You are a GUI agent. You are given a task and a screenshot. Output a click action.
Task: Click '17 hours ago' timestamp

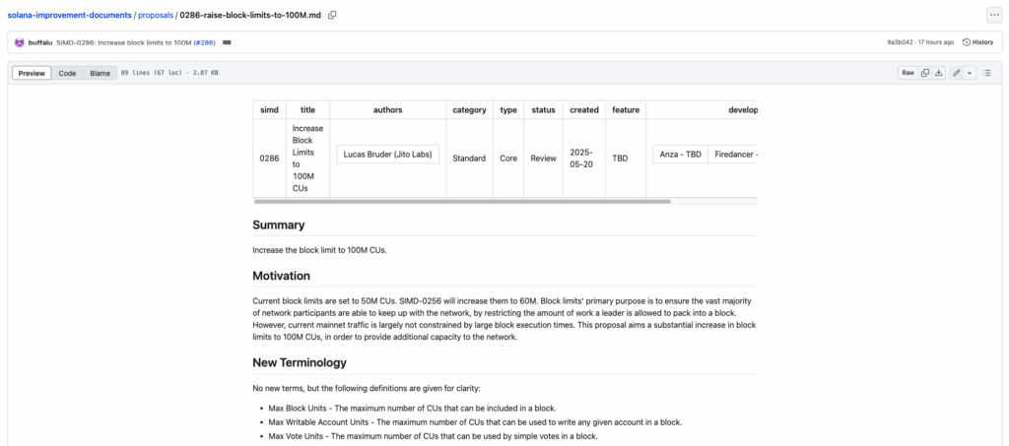pyautogui.click(x=936, y=42)
